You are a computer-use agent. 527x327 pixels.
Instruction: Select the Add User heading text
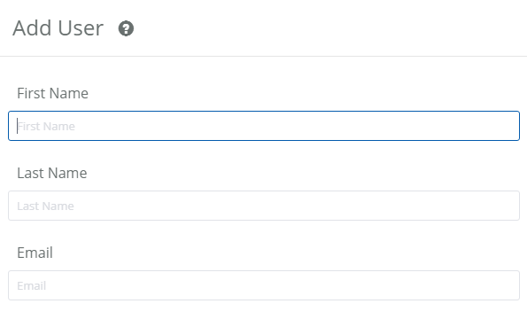(58, 28)
